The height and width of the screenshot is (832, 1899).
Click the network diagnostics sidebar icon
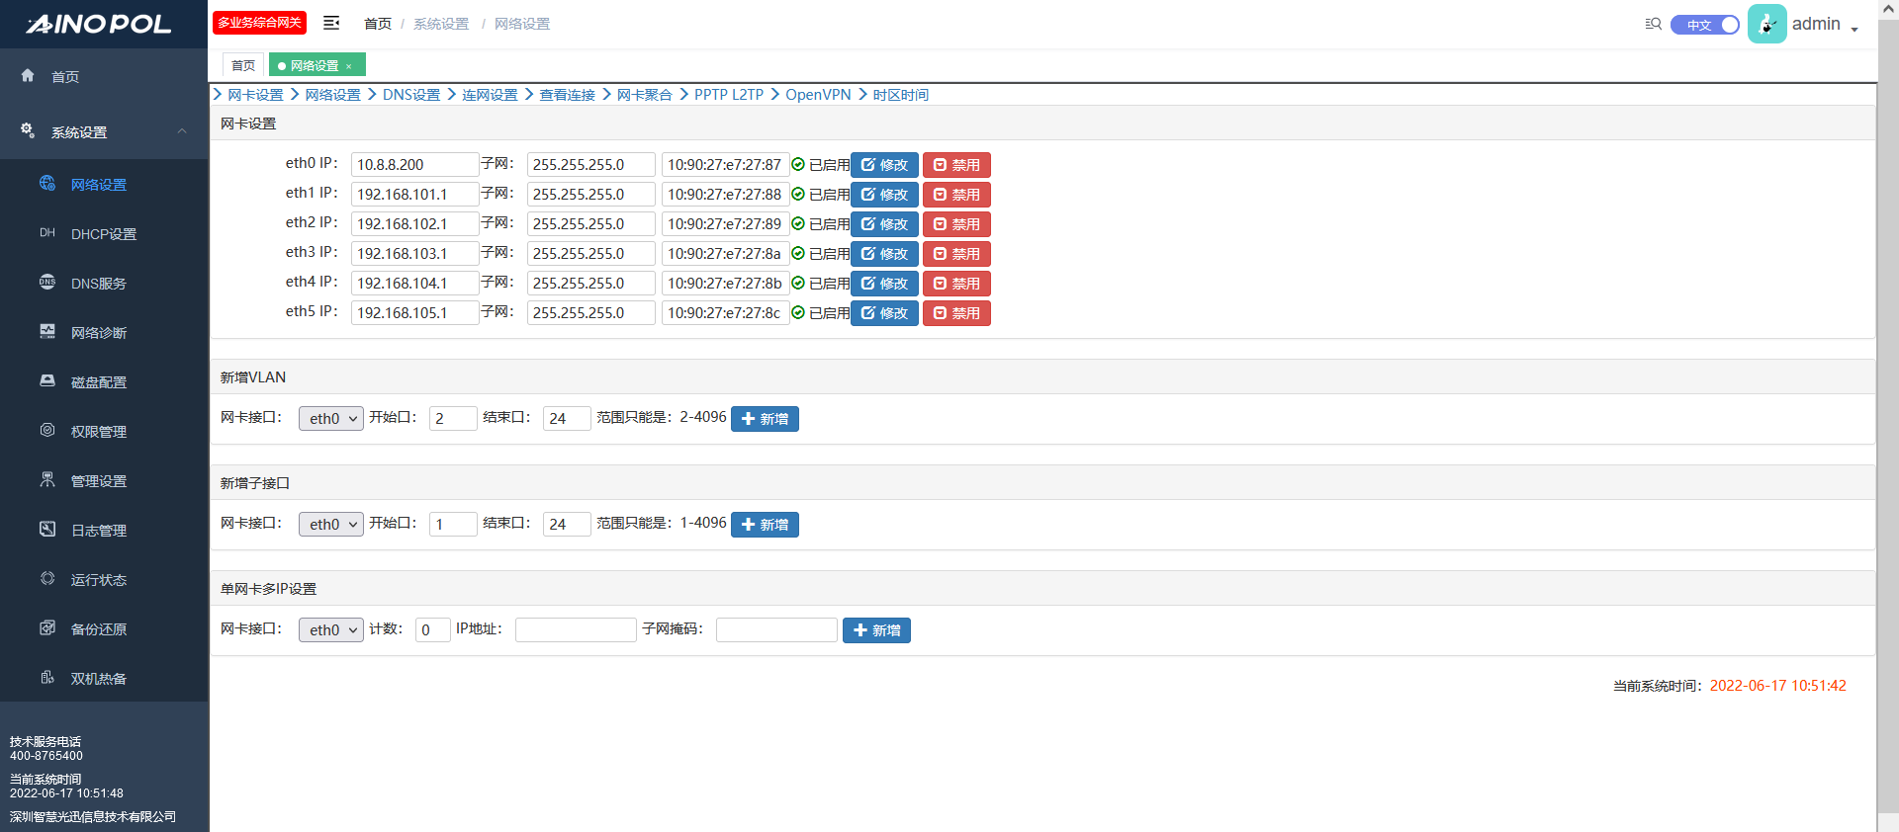pyautogui.click(x=47, y=331)
